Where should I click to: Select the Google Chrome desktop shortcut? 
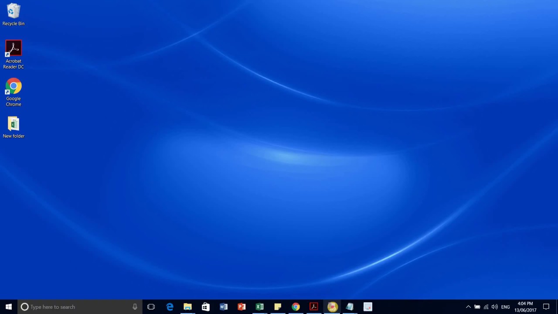coord(14,92)
